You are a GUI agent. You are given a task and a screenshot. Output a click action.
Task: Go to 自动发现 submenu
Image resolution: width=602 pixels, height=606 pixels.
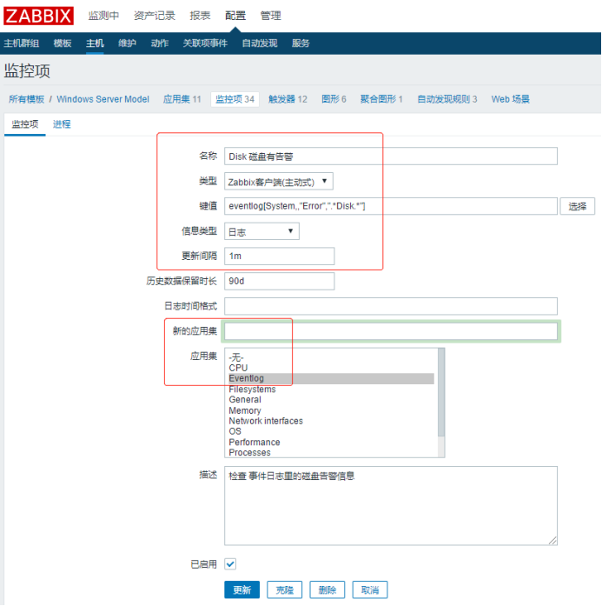point(260,43)
